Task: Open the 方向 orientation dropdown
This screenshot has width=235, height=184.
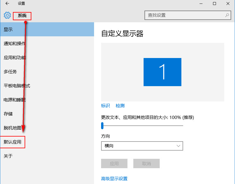Action: point(142,146)
